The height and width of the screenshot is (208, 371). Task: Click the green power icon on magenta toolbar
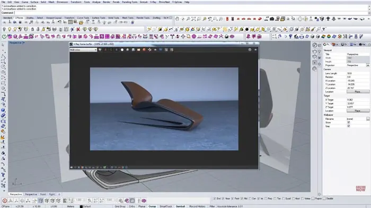[4, 36]
